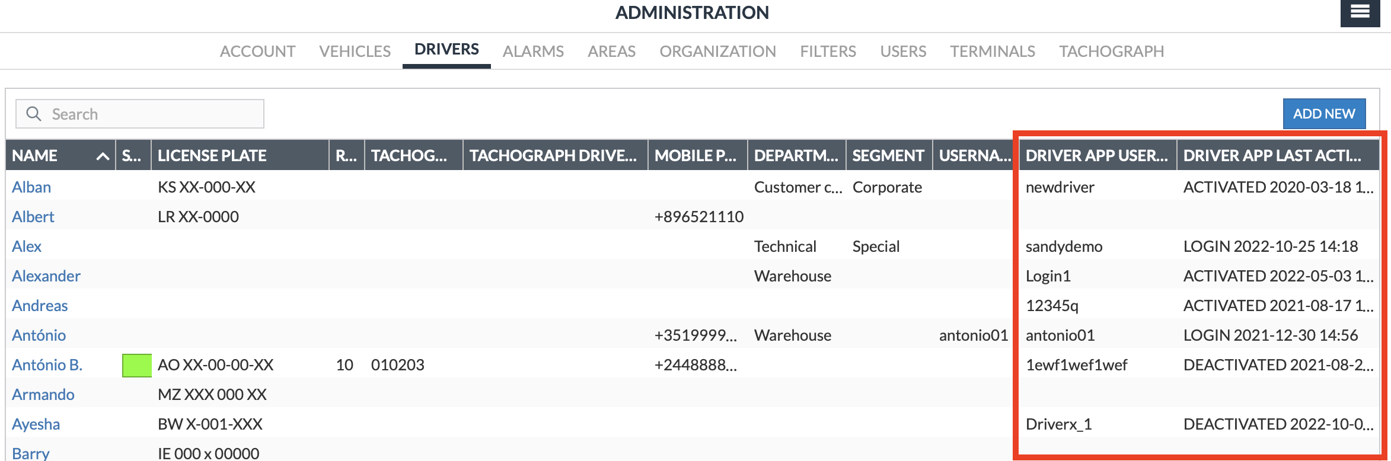Click Corporate segment cell
Screen dimensions: 1391x461
pos(887,187)
